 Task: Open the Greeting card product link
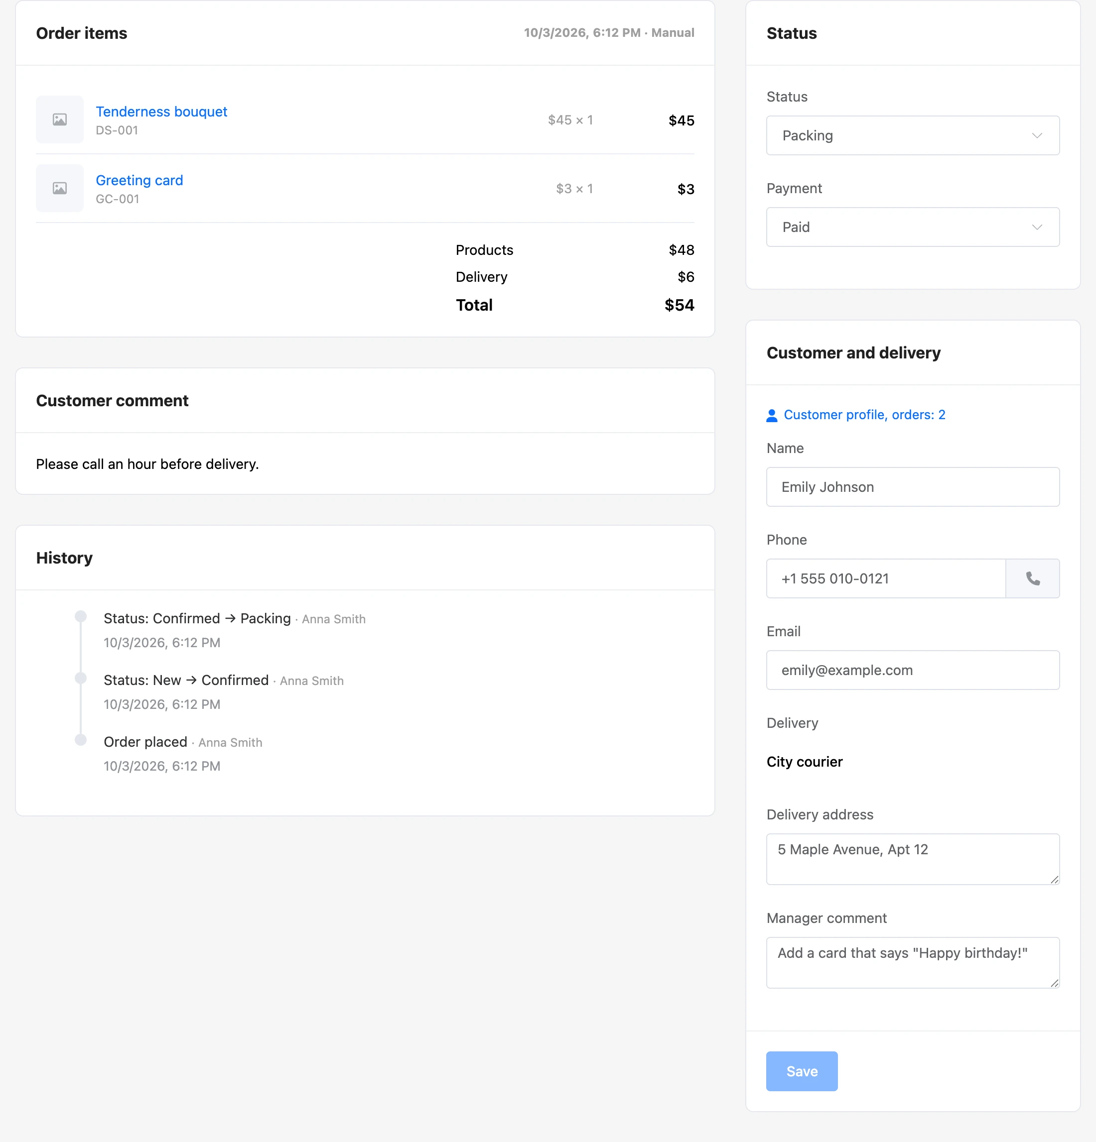(139, 180)
